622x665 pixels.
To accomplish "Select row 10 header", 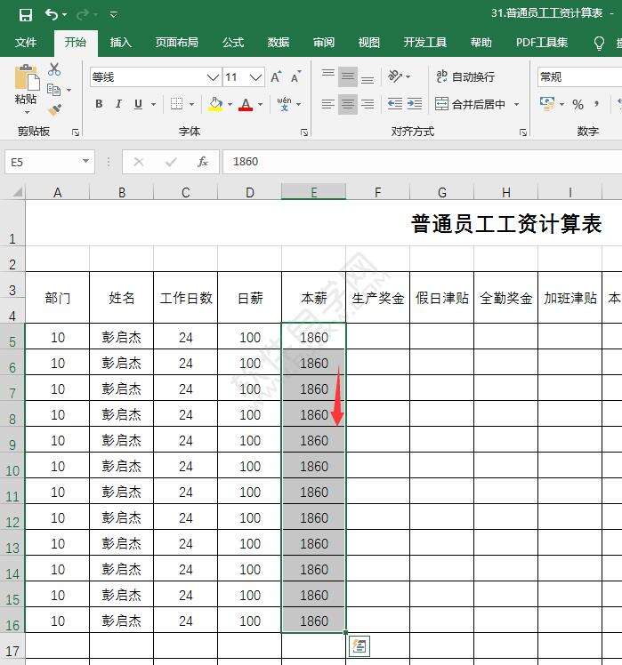I will (12, 466).
